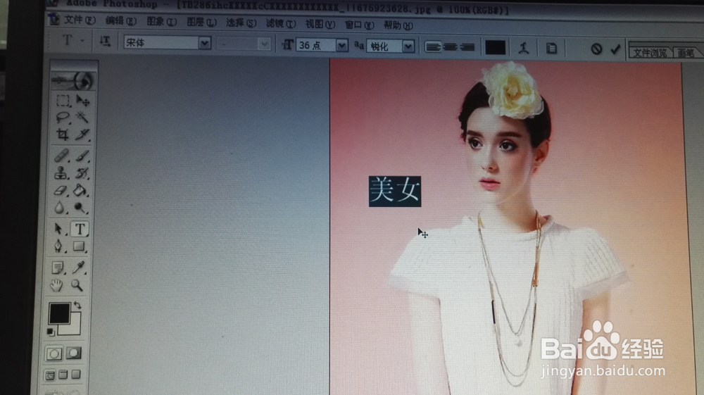Viewport: 704px width, 395px height.
Task: Select the Brush tool
Action: [82, 156]
